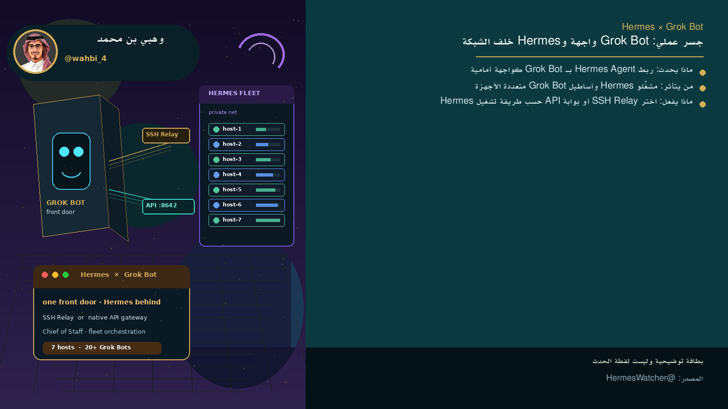This screenshot has width=728, height=409.
Task: Click the gold 'Hermes × Grok Bot' heading at right
Action: coord(662,27)
